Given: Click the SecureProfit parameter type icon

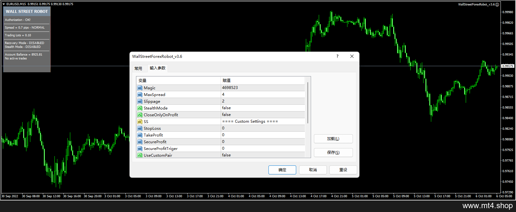Looking at the screenshot, I should click(140, 142).
